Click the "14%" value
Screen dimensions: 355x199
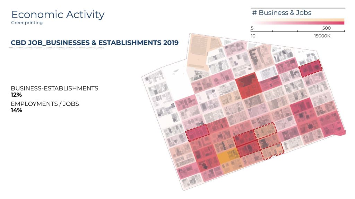point(17,110)
